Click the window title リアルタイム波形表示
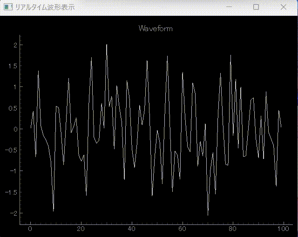The height and width of the screenshot is (237, 298). click(45, 7)
